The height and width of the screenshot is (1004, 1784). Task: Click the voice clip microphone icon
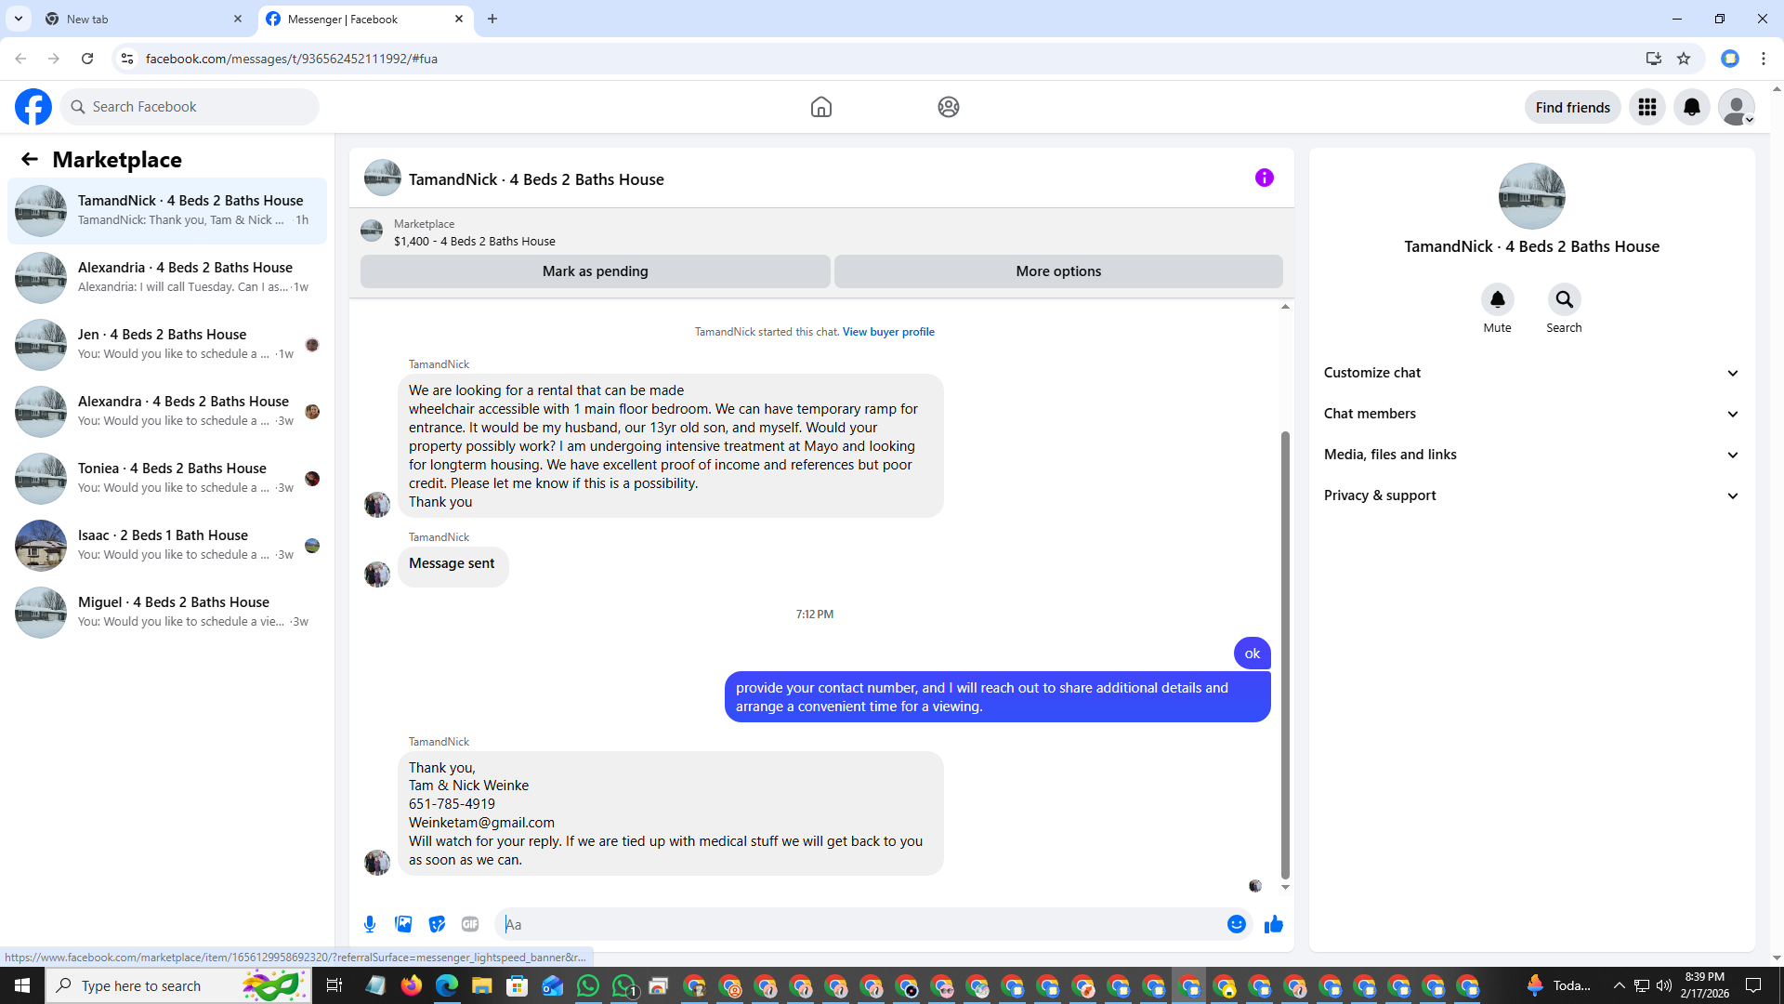[x=370, y=924]
